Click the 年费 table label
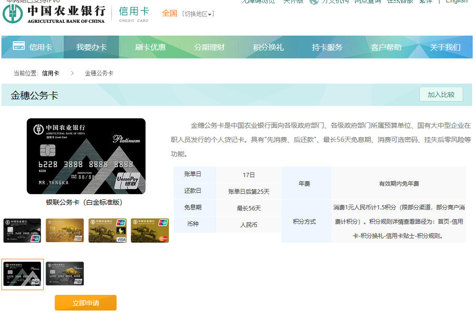This screenshot has width=476, height=321. [304, 183]
